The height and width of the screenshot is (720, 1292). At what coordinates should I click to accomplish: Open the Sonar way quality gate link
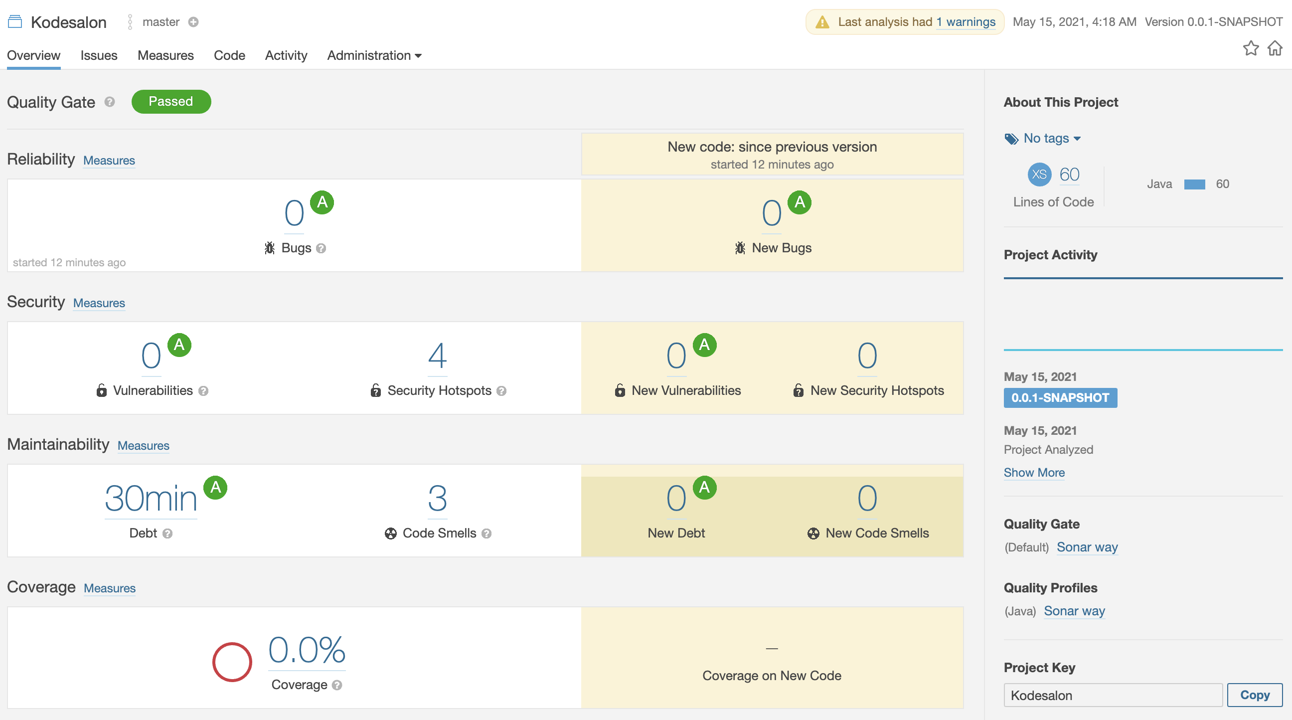tap(1087, 547)
